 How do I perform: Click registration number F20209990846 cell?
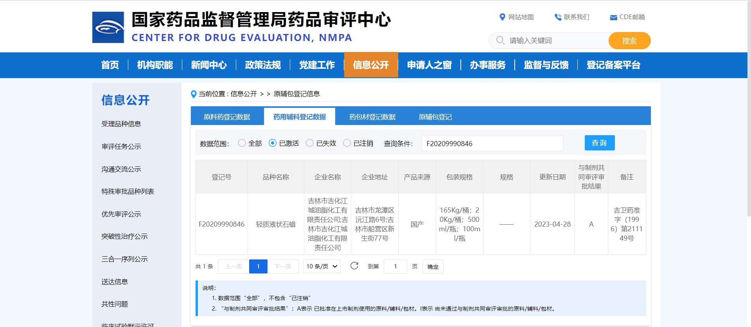[221, 224]
